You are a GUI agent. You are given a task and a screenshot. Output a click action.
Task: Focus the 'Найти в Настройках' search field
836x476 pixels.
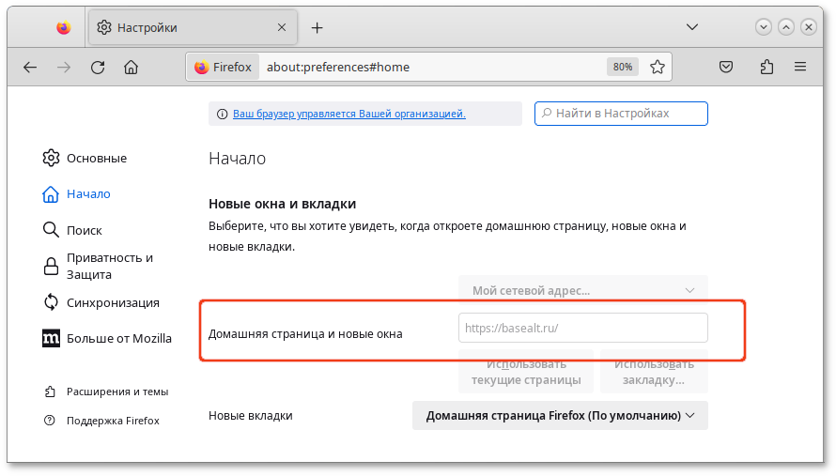tap(621, 114)
